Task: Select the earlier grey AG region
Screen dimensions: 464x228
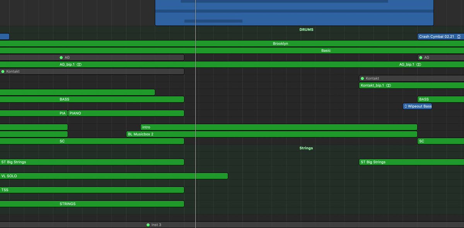Action: (x=92, y=58)
